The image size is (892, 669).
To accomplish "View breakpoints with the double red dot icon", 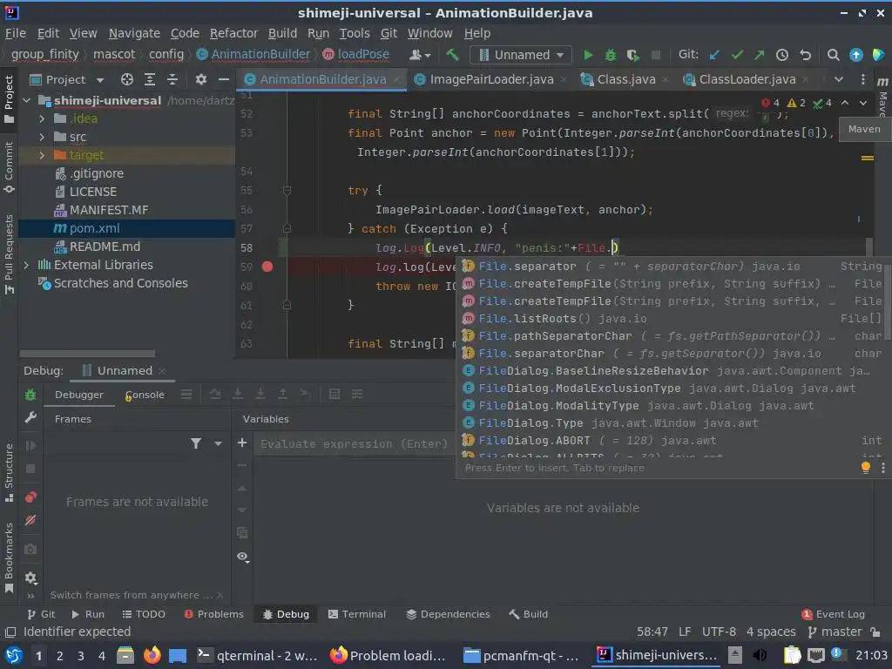I will pyautogui.click(x=30, y=497).
